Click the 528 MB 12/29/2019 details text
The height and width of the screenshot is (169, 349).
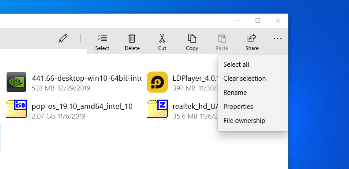(x=61, y=88)
